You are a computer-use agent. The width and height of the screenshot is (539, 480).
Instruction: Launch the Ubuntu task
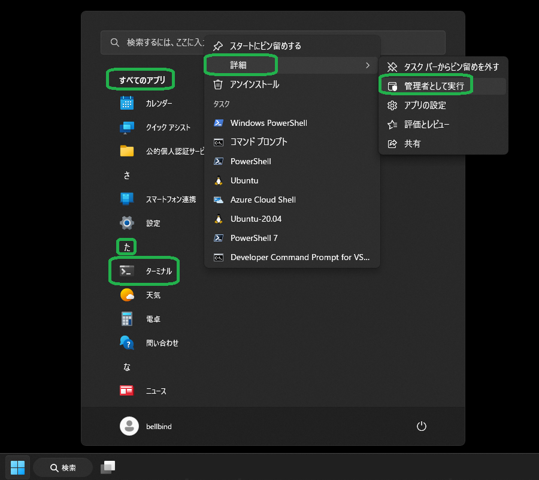coord(292,180)
